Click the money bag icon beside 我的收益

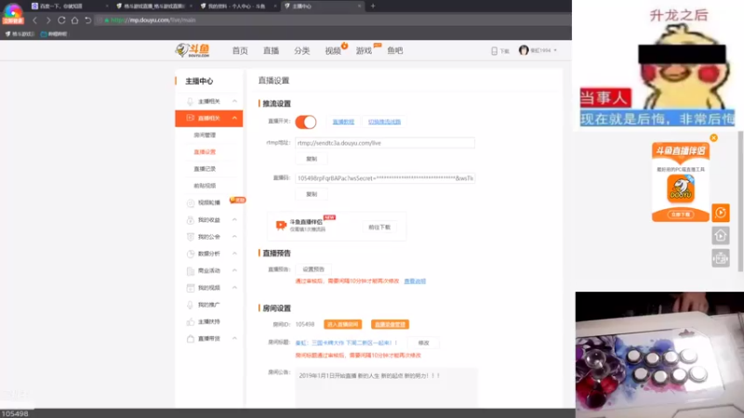(x=191, y=220)
